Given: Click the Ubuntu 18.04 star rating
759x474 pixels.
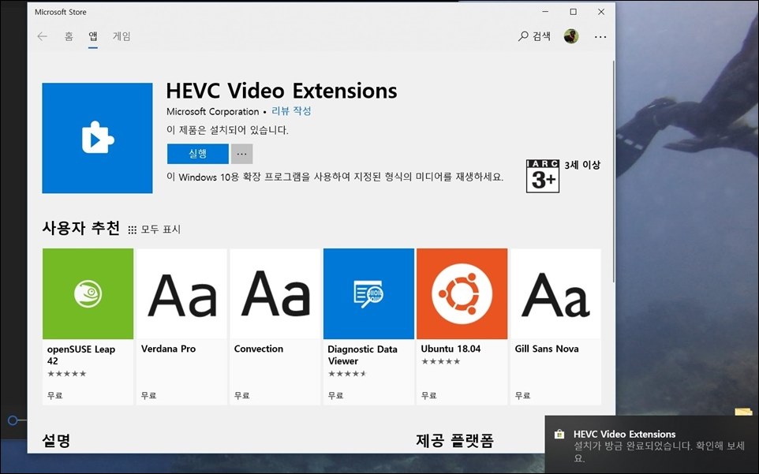Looking at the screenshot, I should click(x=440, y=361).
